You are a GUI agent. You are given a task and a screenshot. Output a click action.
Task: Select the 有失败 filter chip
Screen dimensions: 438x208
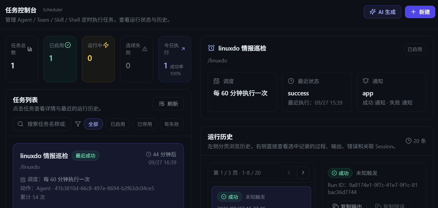172,124
